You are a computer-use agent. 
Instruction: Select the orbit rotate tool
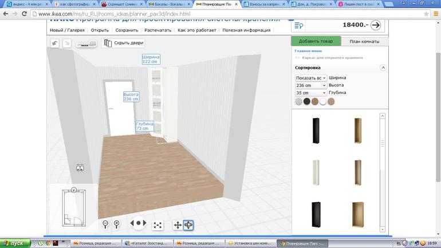coord(188,225)
